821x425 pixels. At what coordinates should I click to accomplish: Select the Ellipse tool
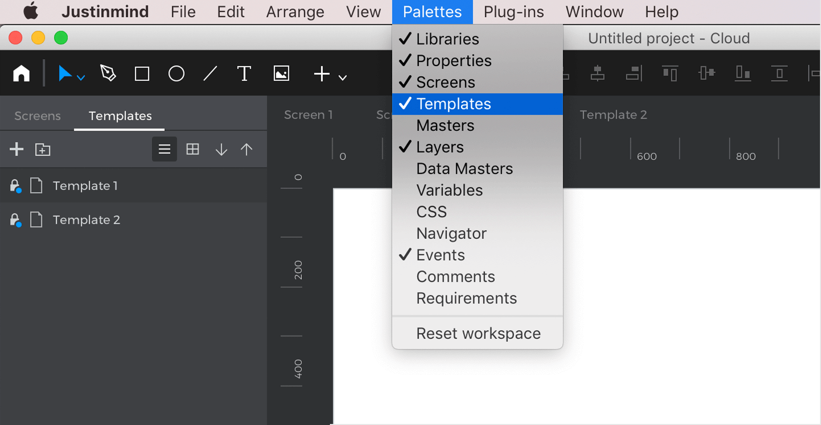[x=176, y=74]
